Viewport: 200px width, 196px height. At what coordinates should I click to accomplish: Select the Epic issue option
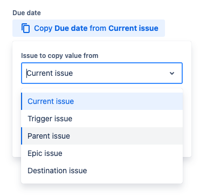(102, 153)
